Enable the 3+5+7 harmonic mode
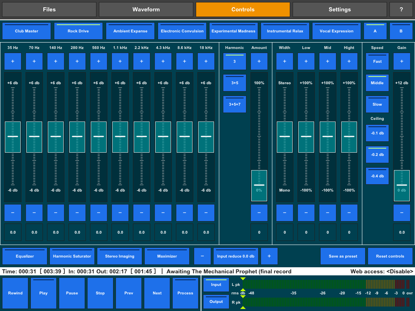Screen dimensions: 415x311 pyautogui.click(x=234, y=104)
